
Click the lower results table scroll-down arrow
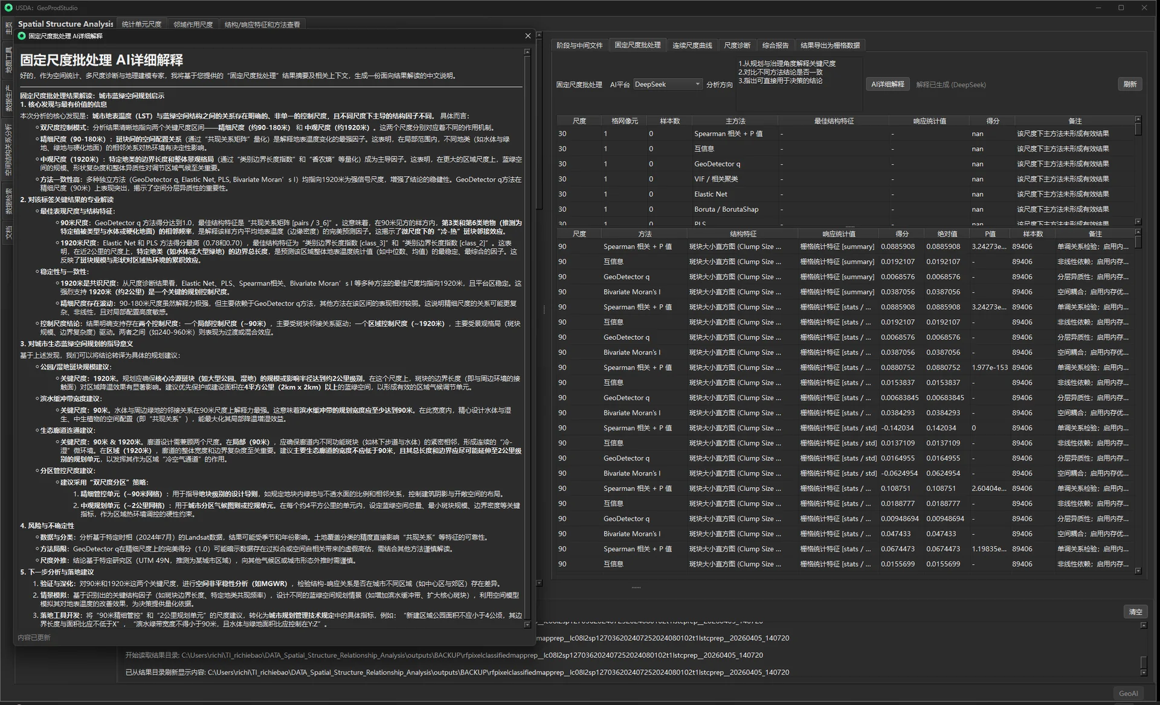(x=1138, y=570)
